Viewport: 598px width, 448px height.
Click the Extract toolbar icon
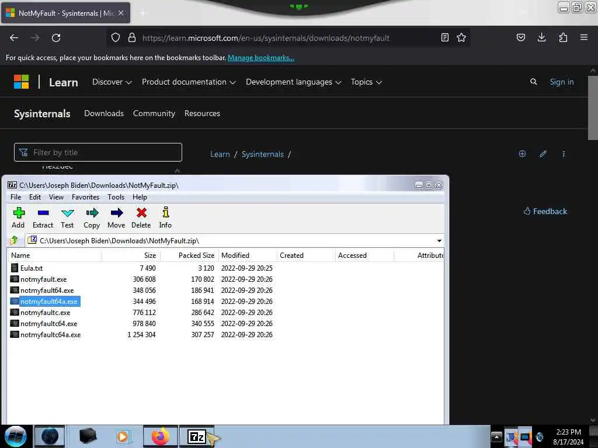click(43, 218)
